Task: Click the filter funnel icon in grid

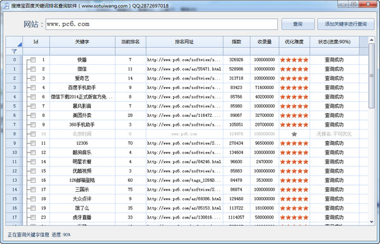Action: tap(14, 51)
